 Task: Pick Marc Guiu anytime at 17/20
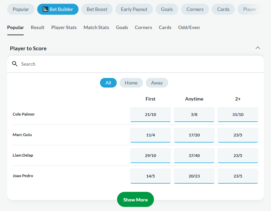pos(194,135)
